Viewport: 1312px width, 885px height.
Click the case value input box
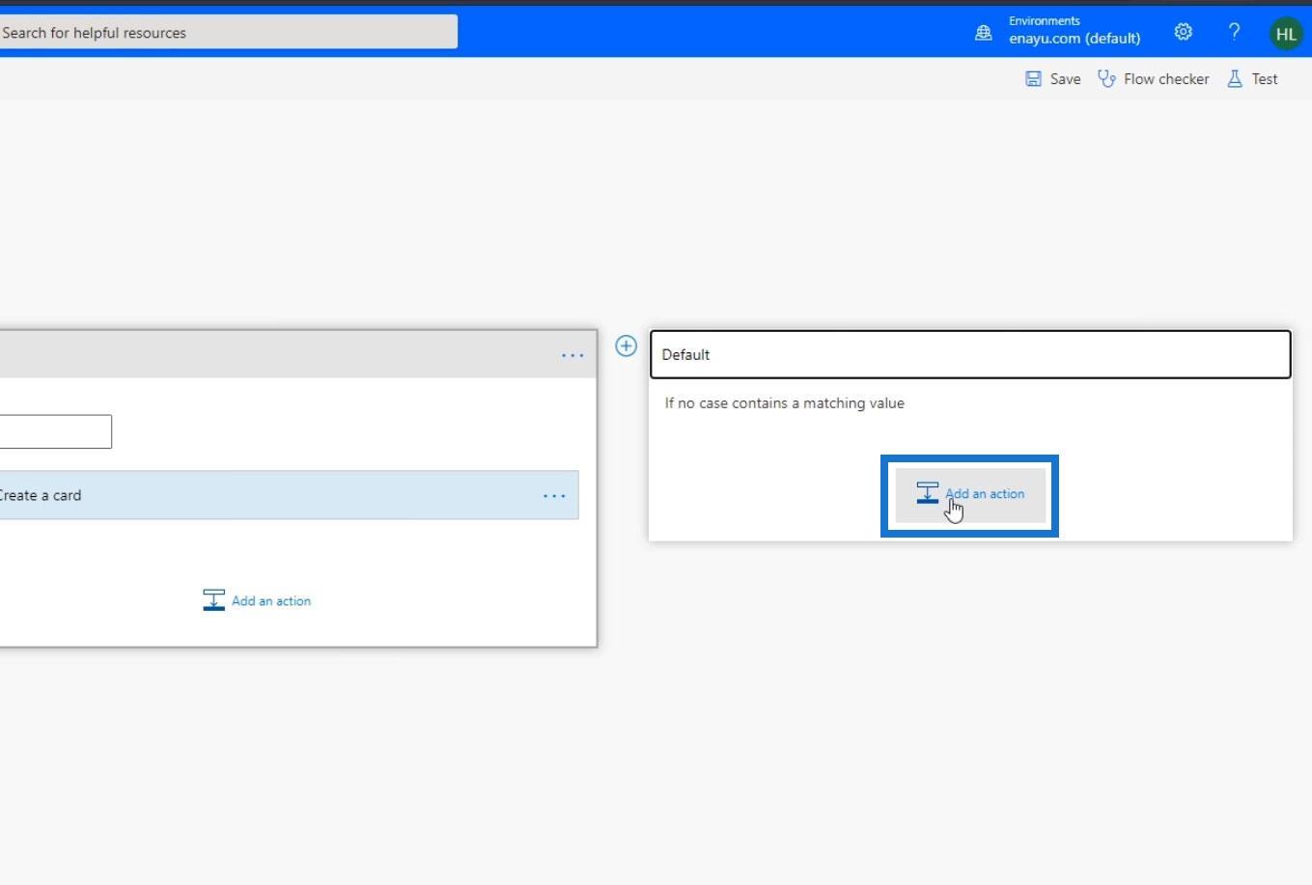point(55,431)
